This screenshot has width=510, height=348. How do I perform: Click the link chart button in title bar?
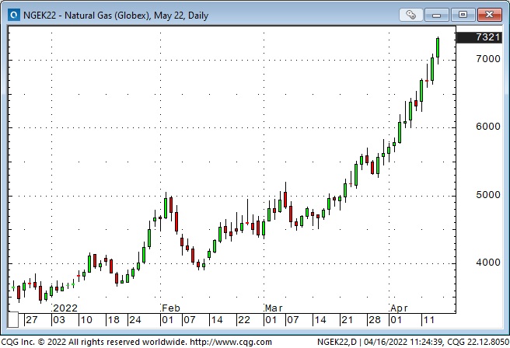point(410,15)
